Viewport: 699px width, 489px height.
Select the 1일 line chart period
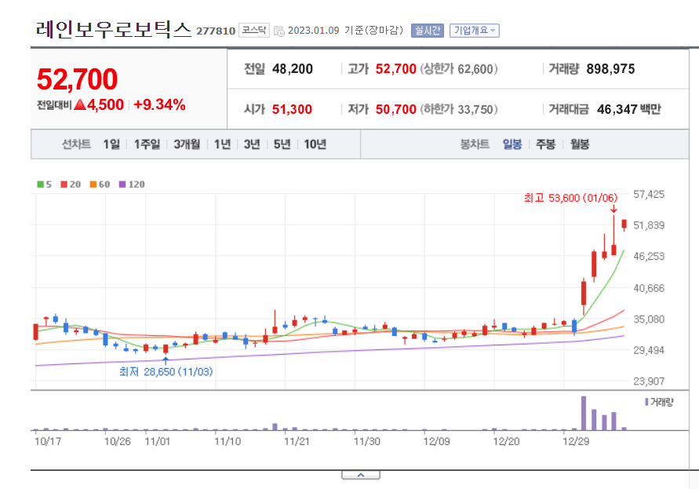(x=111, y=144)
